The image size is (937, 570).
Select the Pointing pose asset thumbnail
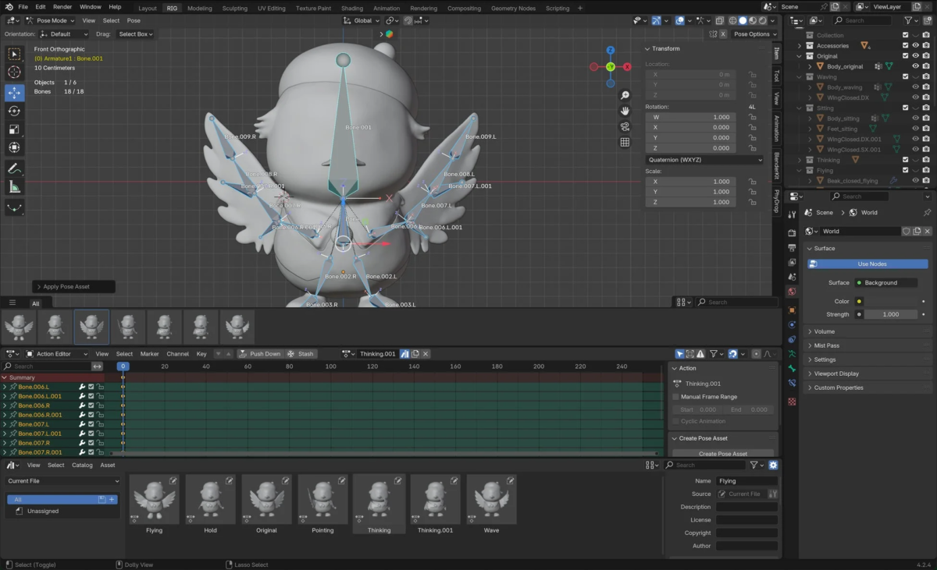pos(322,501)
